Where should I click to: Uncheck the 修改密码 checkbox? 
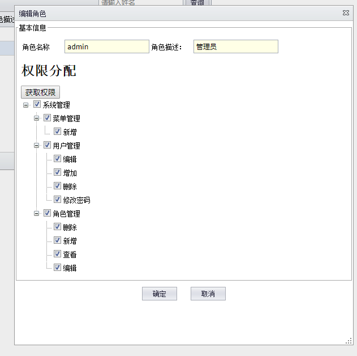(x=57, y=200)
